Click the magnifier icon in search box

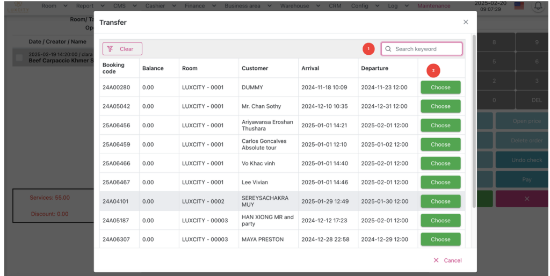pyautogui.click(x=388, y=49)
